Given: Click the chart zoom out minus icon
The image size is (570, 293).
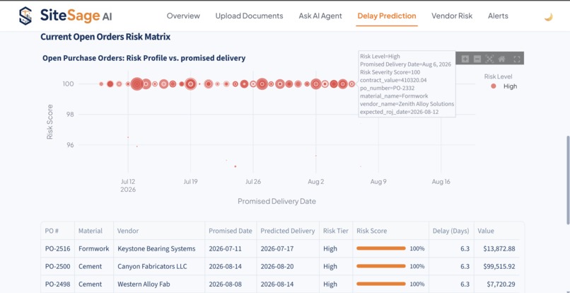Looking at the screenshot, I should click(477, 59).
